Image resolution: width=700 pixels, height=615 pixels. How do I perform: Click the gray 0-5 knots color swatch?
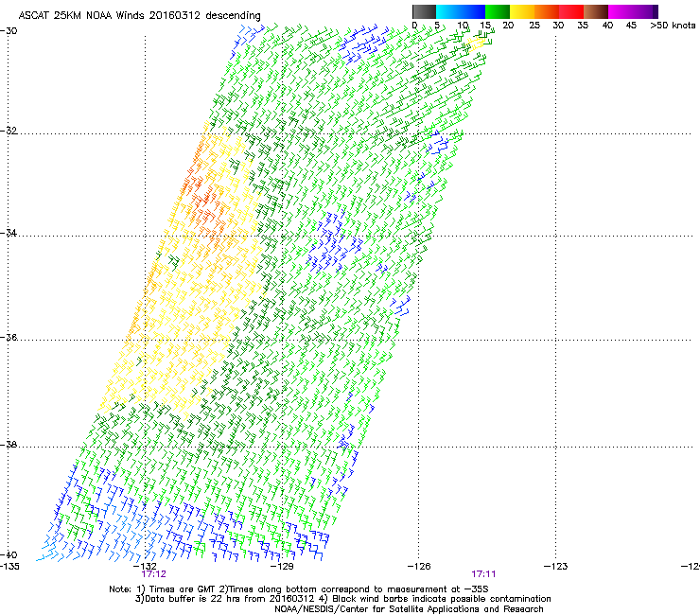click(x=424, y=11)
